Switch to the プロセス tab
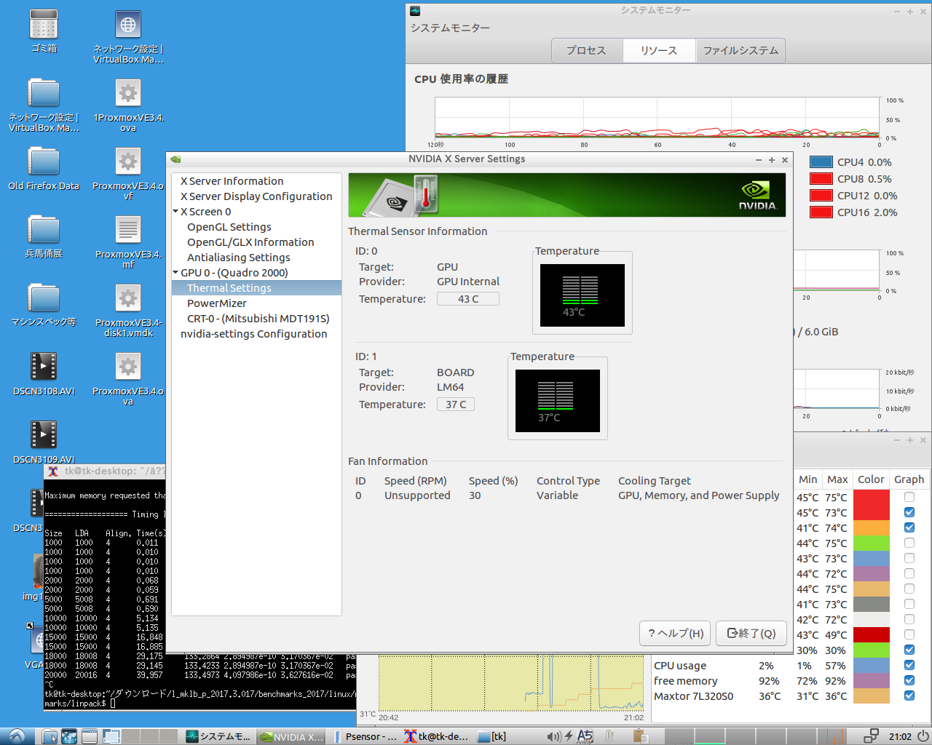This screenshot has width=932, height=745. [x=586, y=50]
